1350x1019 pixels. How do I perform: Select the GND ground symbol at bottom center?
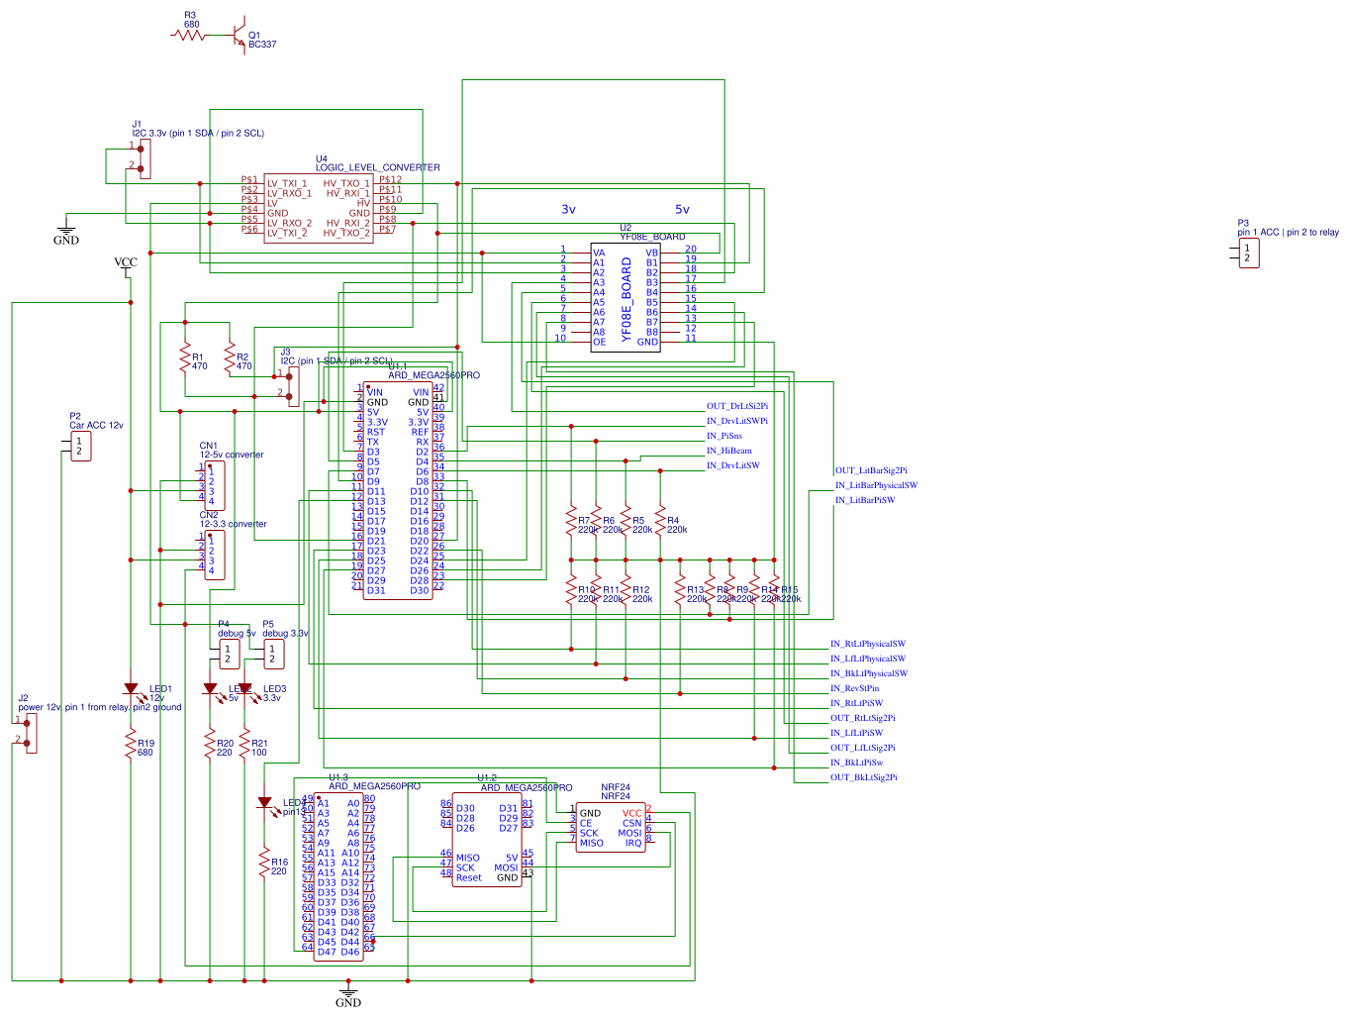coord(348,990)
